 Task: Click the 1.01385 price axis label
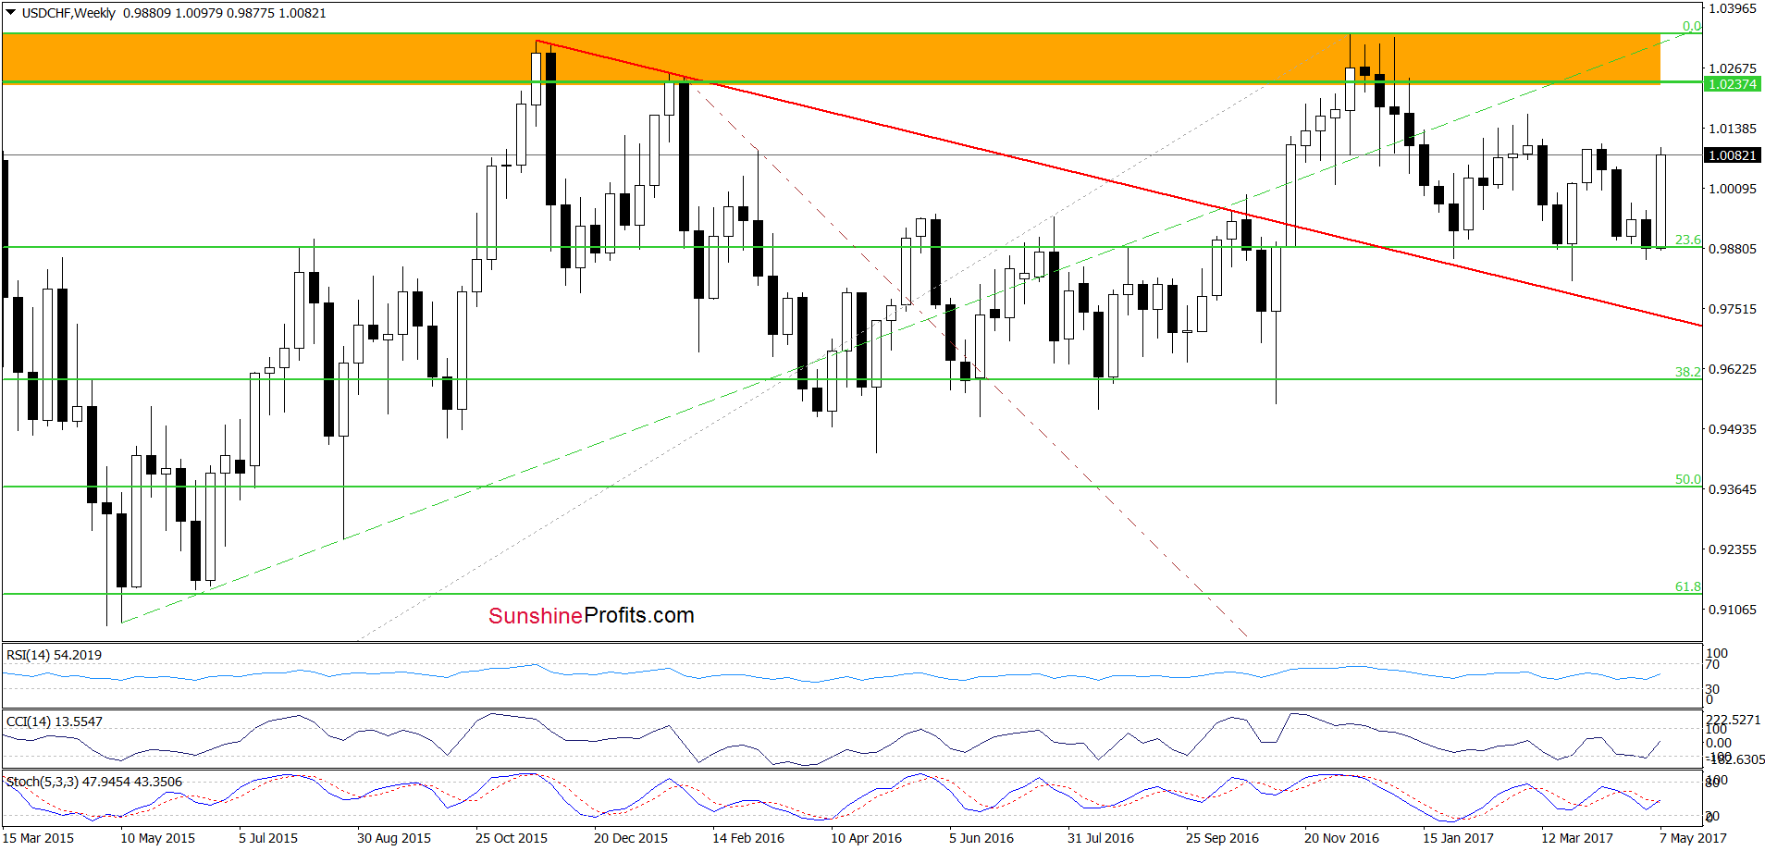tap(1732, 129)
